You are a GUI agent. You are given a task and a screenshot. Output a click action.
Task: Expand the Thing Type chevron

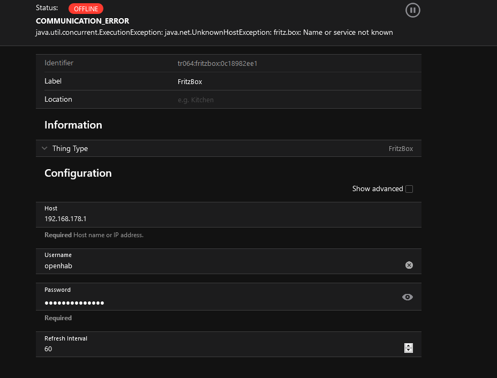click(x=44, y=149)
